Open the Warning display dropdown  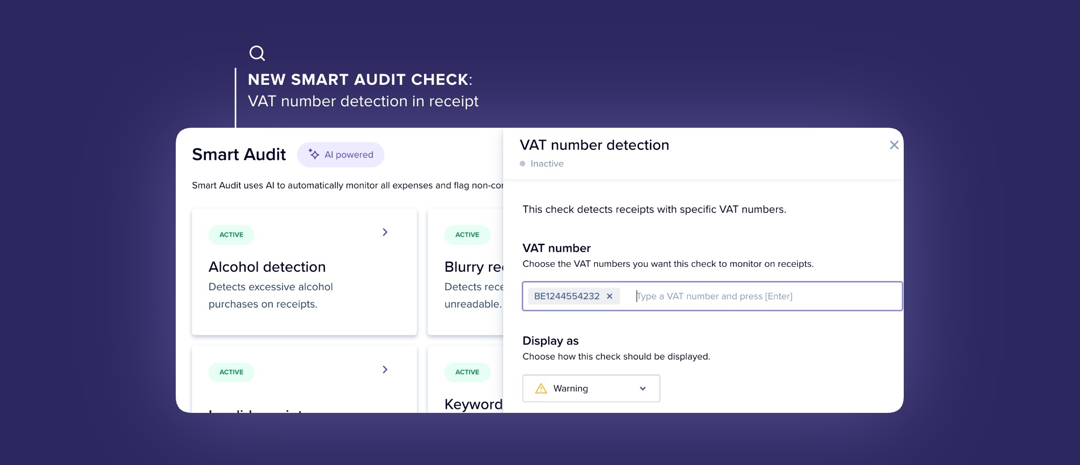click(591, 388)
